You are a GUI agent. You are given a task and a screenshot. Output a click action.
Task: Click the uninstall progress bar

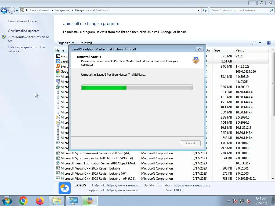pyautogui.click(x=137, y=87)
